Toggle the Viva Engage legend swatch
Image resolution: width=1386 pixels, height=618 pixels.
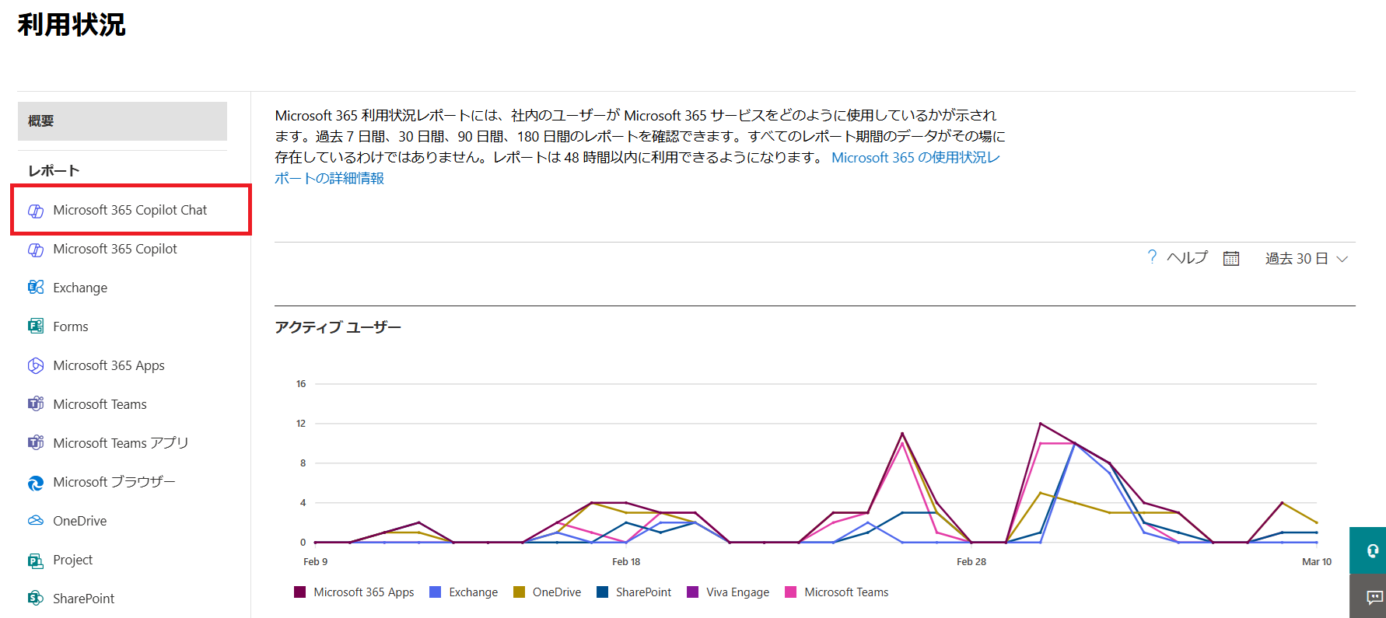[x=692, y=592]
